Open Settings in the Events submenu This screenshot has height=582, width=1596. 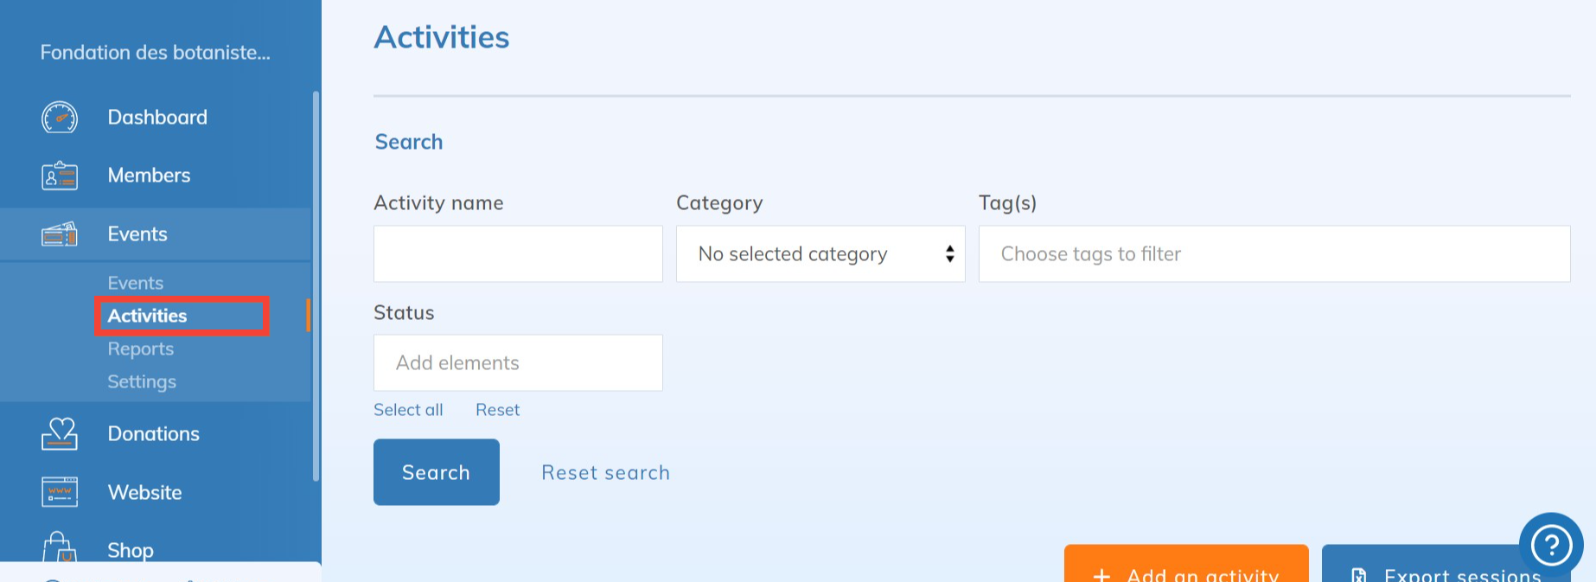pos(142,381)
